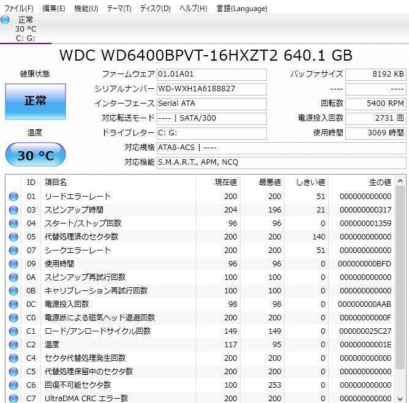Click current value 117 in 温度 row
409x403 pixels.
pyautogui.click(x=231, y=345)
